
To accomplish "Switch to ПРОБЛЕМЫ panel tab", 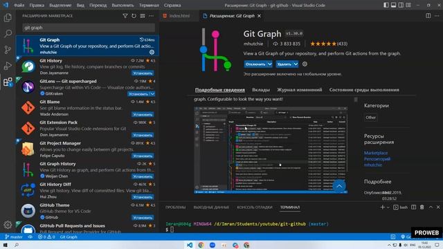I will click(175, 207).
